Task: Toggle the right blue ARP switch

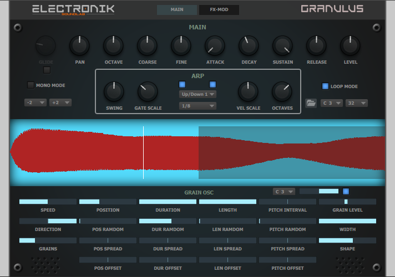Action: click(212, 84)
